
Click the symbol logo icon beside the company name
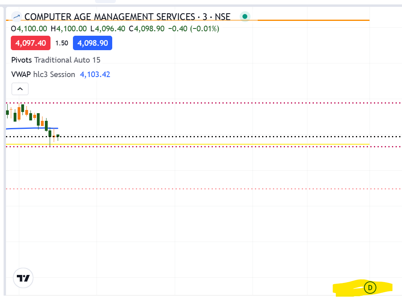click(17, 17)
